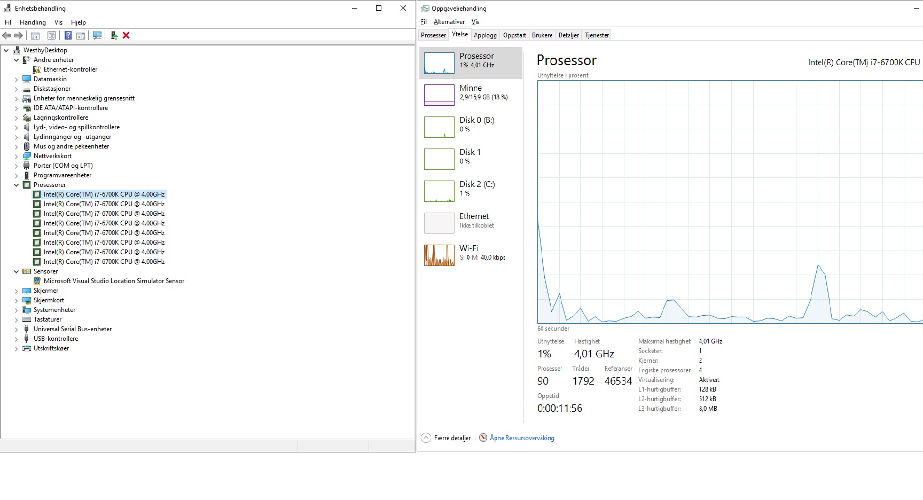Click the show/hide action pane toolbar icon

81,35
